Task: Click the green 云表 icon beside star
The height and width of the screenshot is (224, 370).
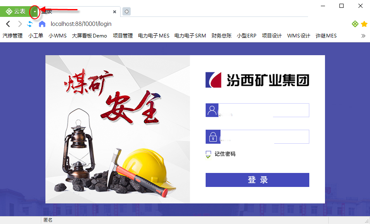Action: click(x=355, y=24)
